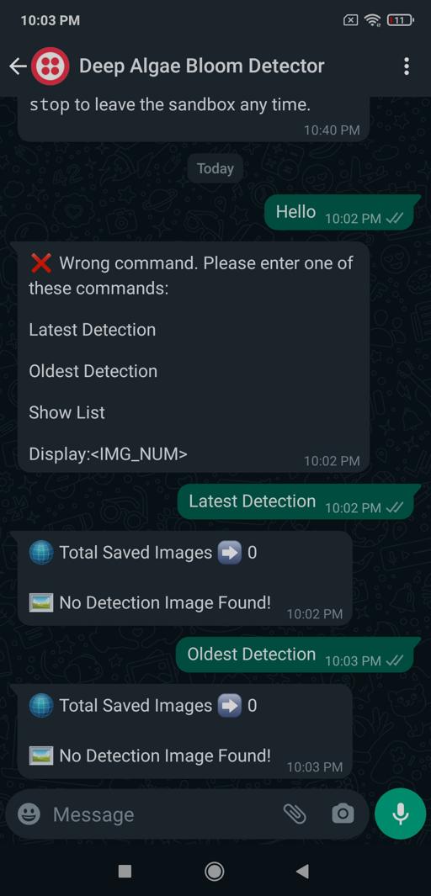Open the three-dot more options menu
Image resolution: width=431 pixels, height=896 pixels.
(406, 66)
